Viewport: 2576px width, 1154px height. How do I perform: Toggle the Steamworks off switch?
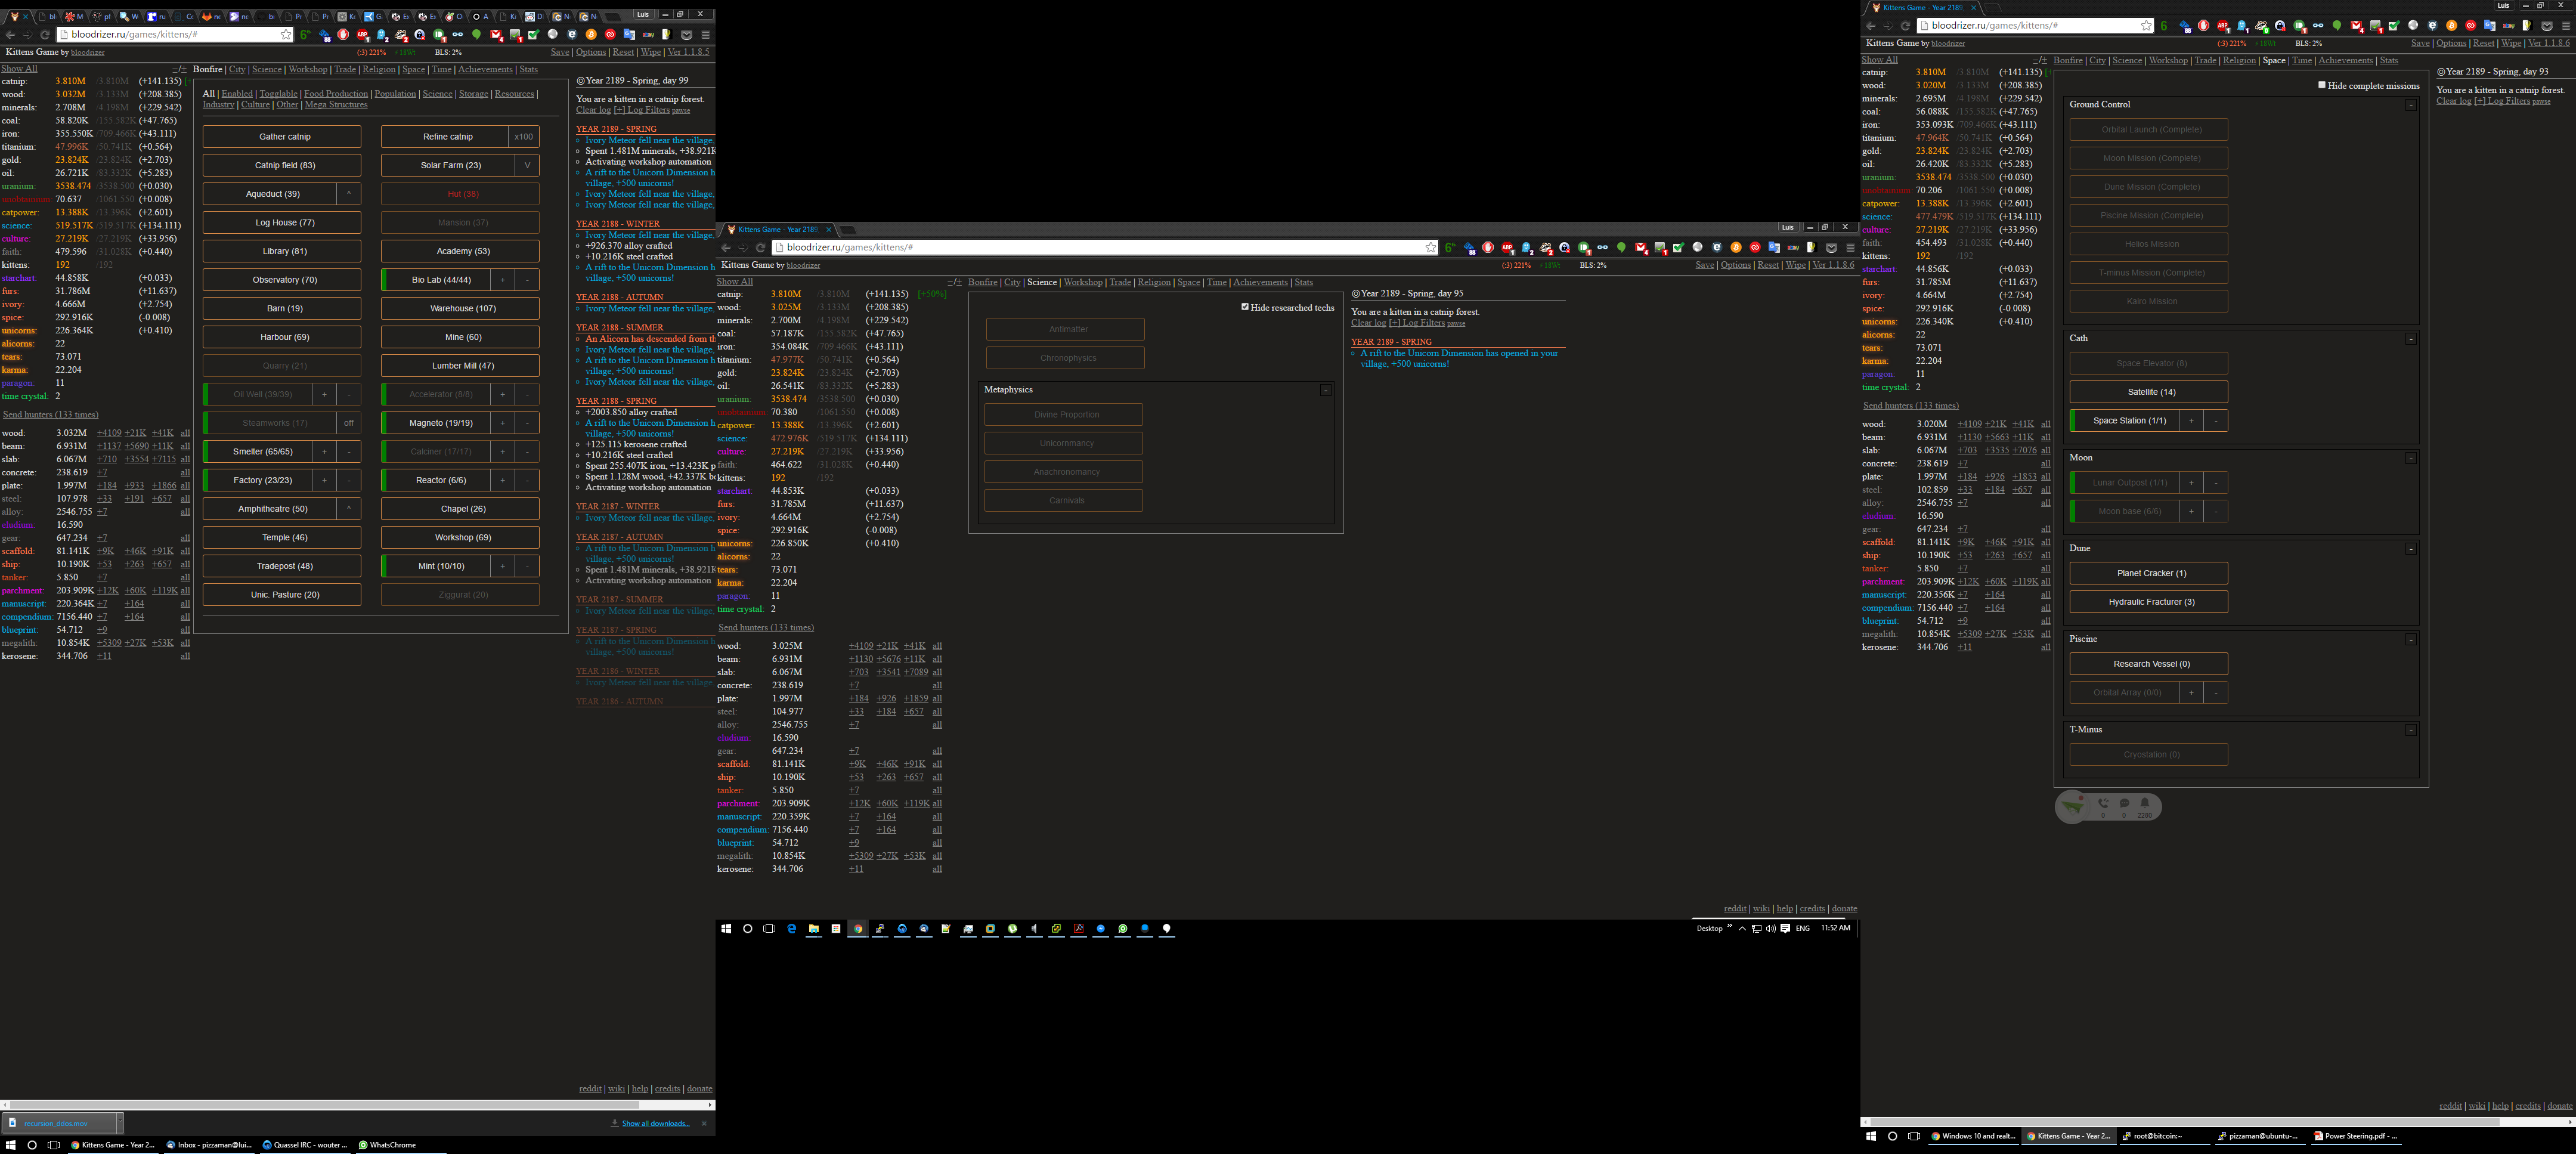point(348,423)
